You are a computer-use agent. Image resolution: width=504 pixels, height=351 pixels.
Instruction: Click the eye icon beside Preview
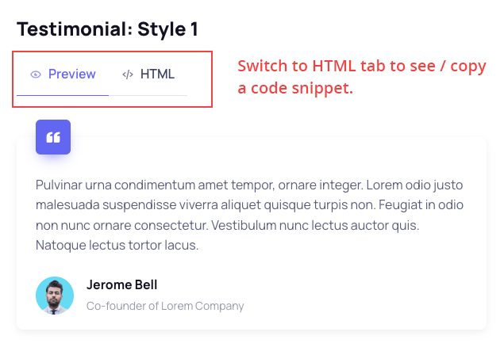tap(36, 74)
